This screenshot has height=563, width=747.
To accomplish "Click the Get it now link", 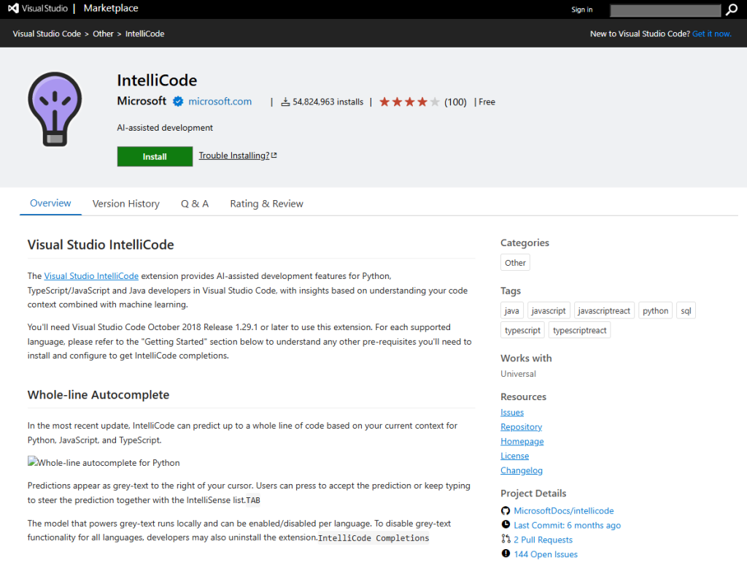I will click(712, 34).
